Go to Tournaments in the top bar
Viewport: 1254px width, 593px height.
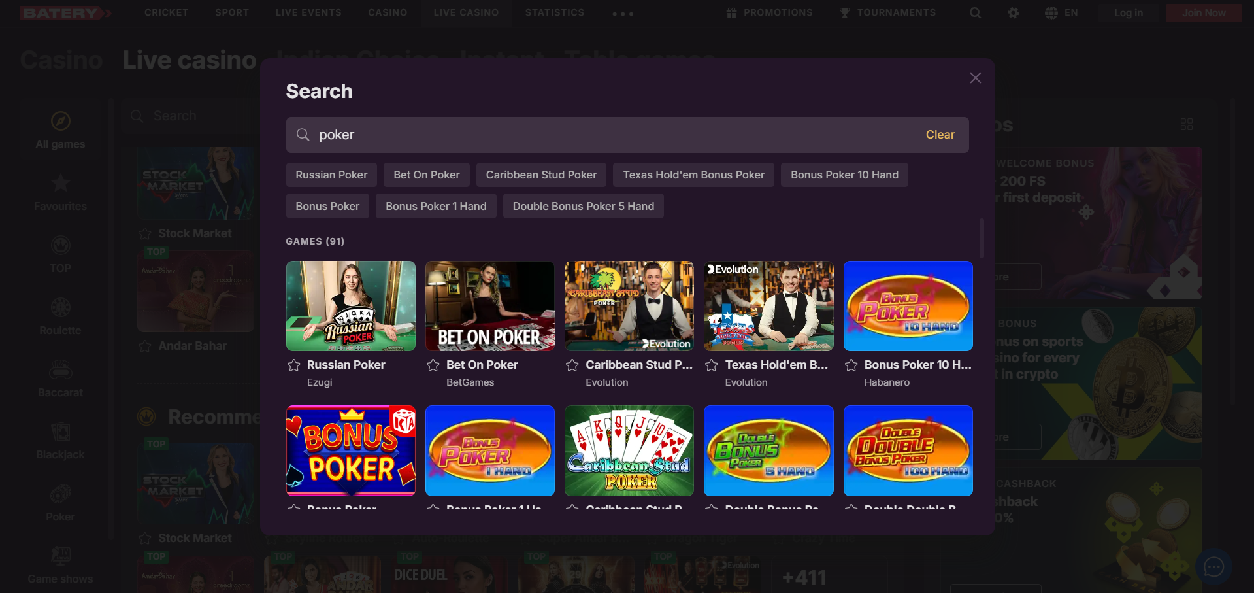click(887, 13)
